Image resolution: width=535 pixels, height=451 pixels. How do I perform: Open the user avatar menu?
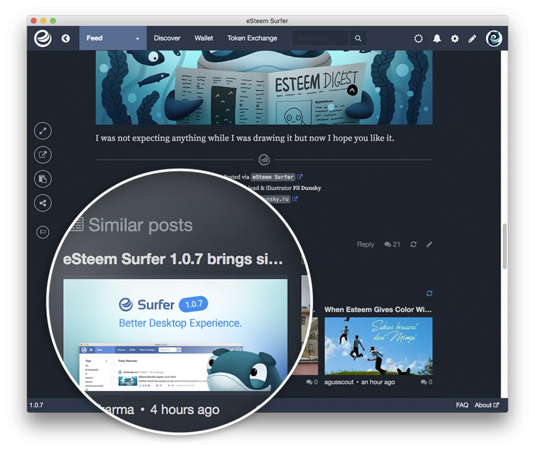[x=494, y=38]
